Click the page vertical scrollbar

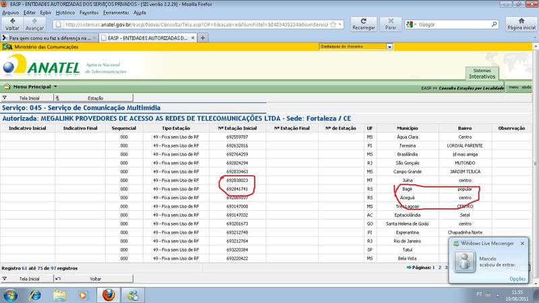coord(536,164)
